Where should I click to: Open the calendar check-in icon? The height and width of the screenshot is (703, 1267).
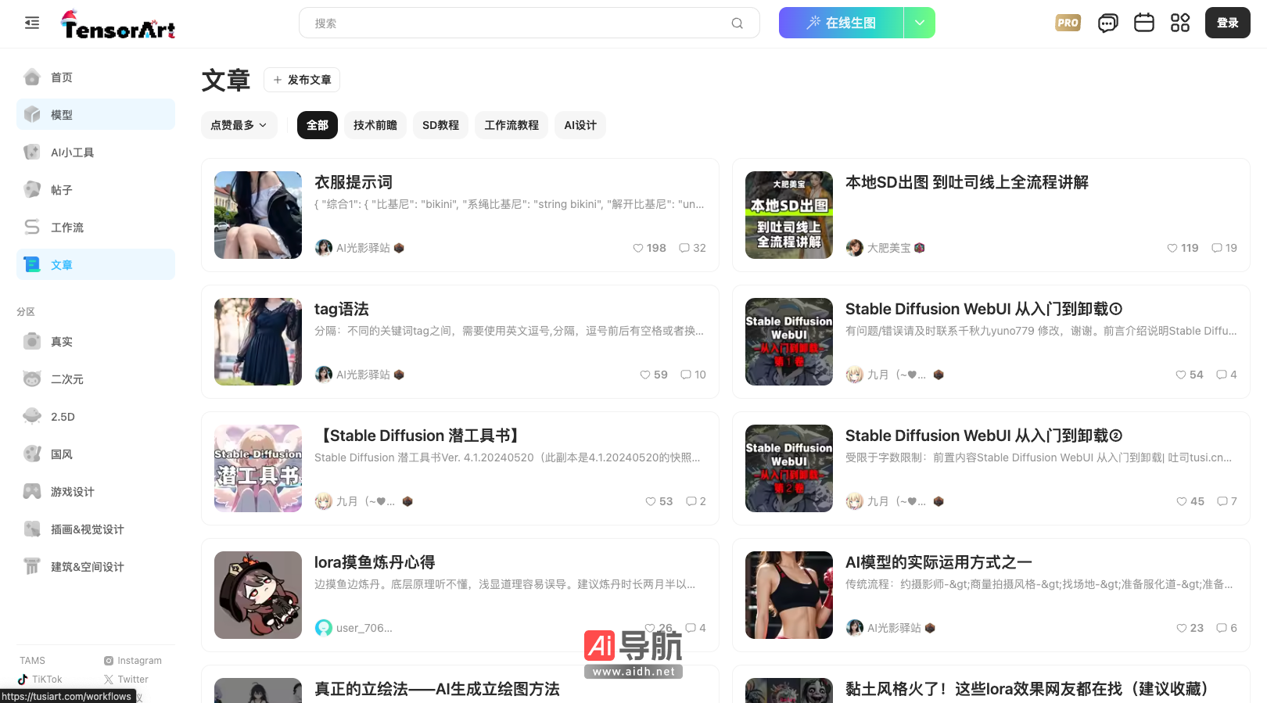click(x=1143, y=23)
